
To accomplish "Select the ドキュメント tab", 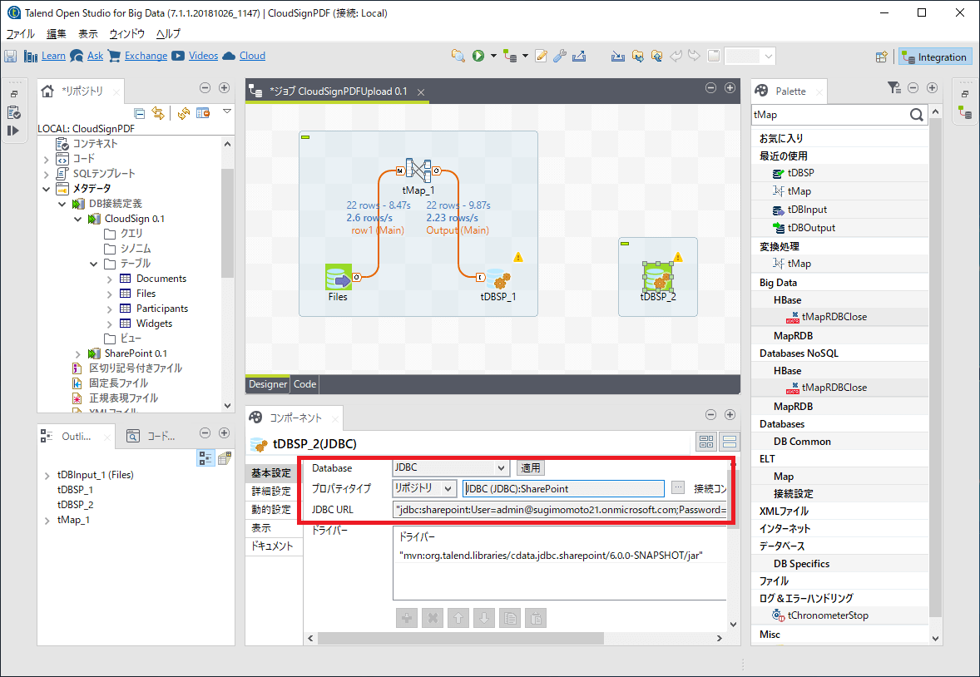I will [x=271, y=546].
